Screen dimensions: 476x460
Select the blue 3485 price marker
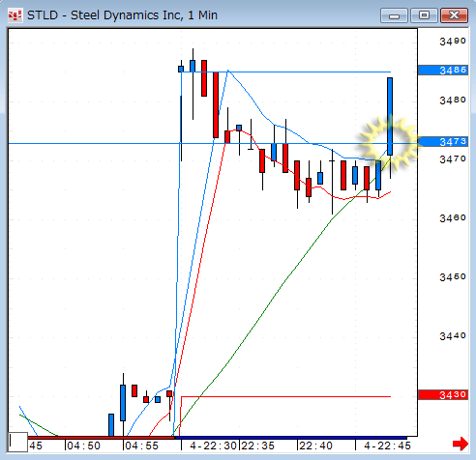[x=443, y=70]
